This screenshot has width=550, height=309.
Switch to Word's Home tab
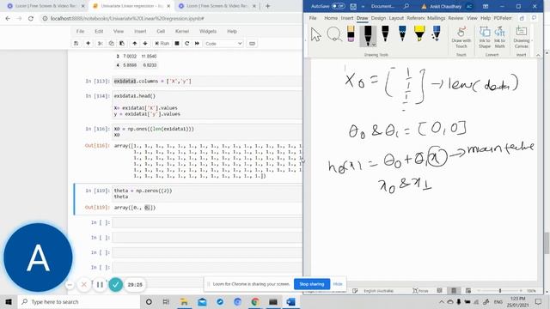coord(330,18)
